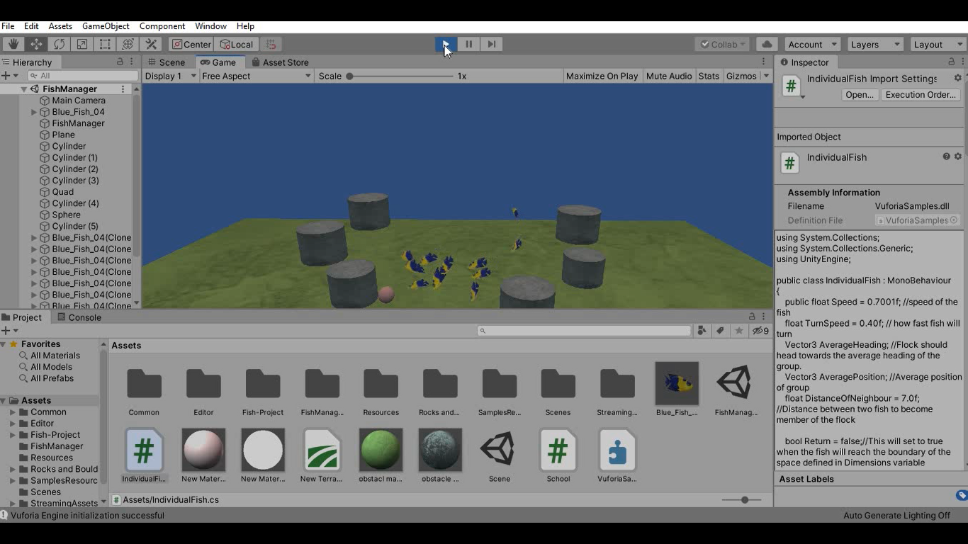Switch Local handle orientation to Global
This screenshot has height=544, width=968.
point(237,44)
